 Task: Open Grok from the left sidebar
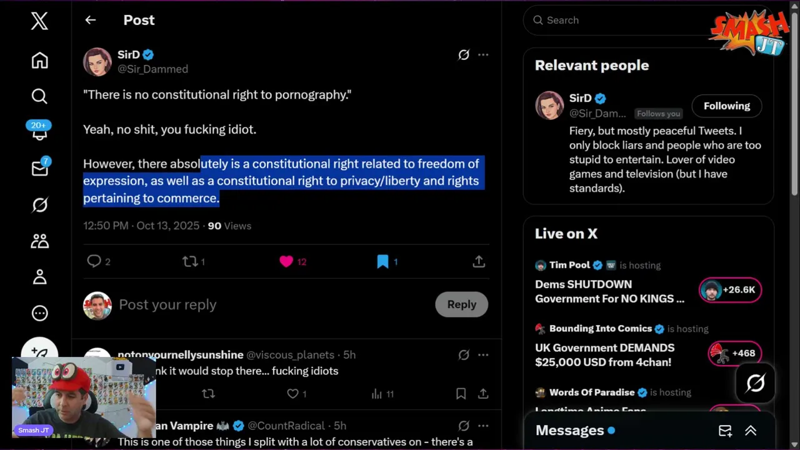click(x=39, y=205)
